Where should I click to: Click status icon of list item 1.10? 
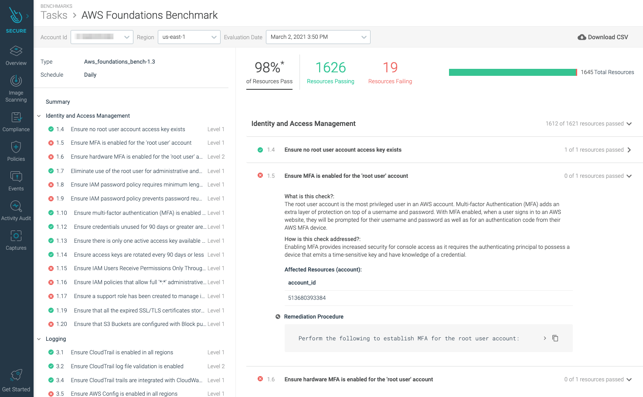(51, 213)
